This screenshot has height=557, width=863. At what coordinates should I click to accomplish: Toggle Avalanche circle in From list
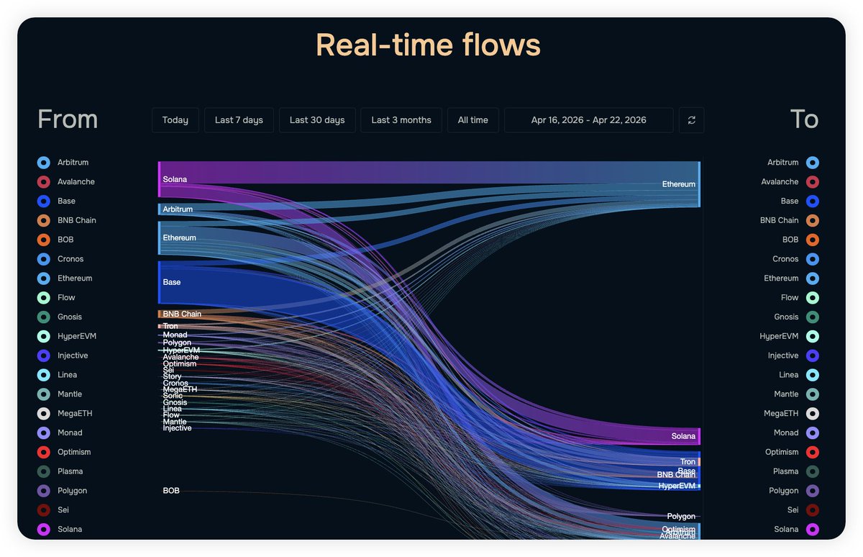coord(44,182)
